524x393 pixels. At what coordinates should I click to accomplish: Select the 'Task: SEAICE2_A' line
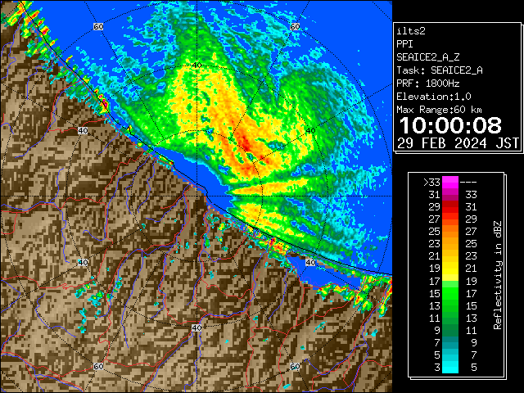[440, 70]
